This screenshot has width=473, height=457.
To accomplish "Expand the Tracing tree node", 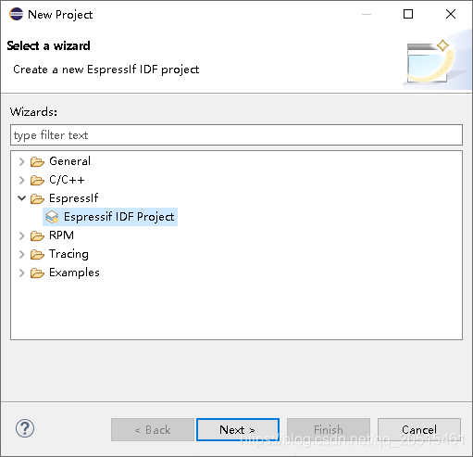I will [x=21, y=254].
